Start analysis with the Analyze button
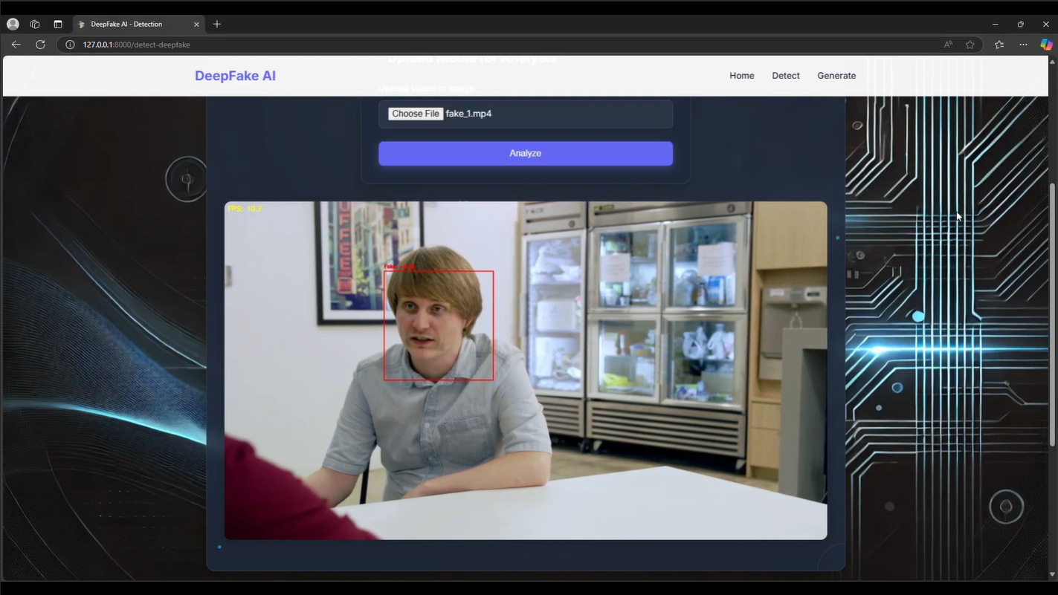Viewport: 1058px width, 595px height. (x=526, y=153)
